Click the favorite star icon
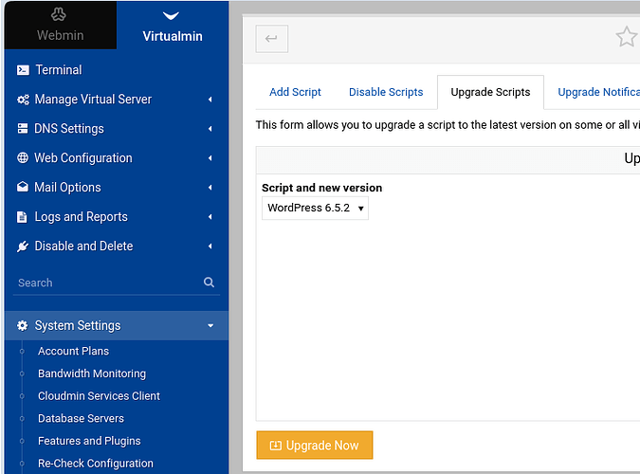 tap(626, 37)
